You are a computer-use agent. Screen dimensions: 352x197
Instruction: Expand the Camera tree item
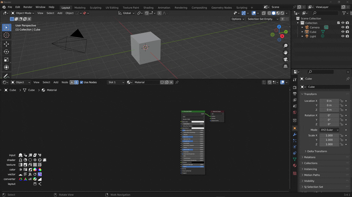pyautogui.click(x=302, y=27)
